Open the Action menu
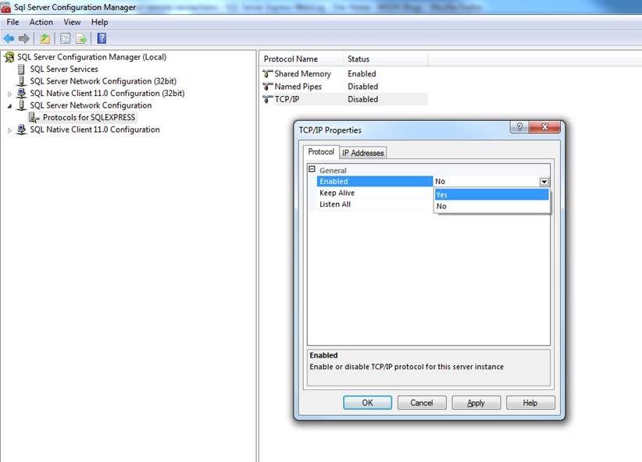Viewport: 642px width, 462px height. [x=41, y=23]
